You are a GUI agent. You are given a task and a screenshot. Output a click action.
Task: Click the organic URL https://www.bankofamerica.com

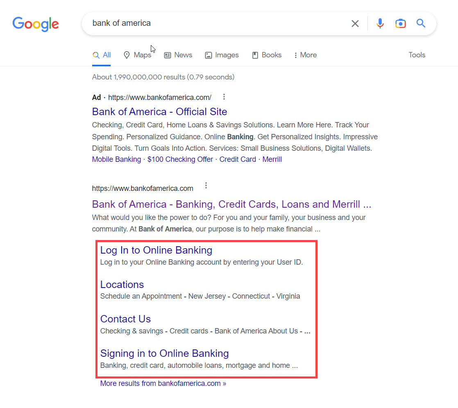click(x=143, y=188)
